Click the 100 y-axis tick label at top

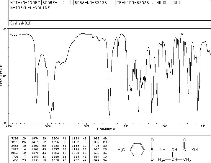4,29
